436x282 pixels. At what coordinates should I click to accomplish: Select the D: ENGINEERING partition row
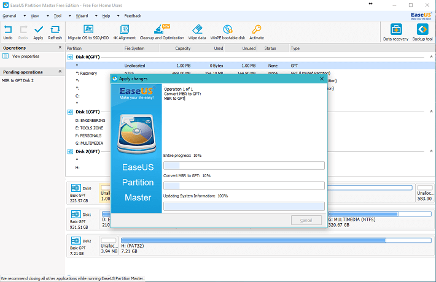click(90, 120)
